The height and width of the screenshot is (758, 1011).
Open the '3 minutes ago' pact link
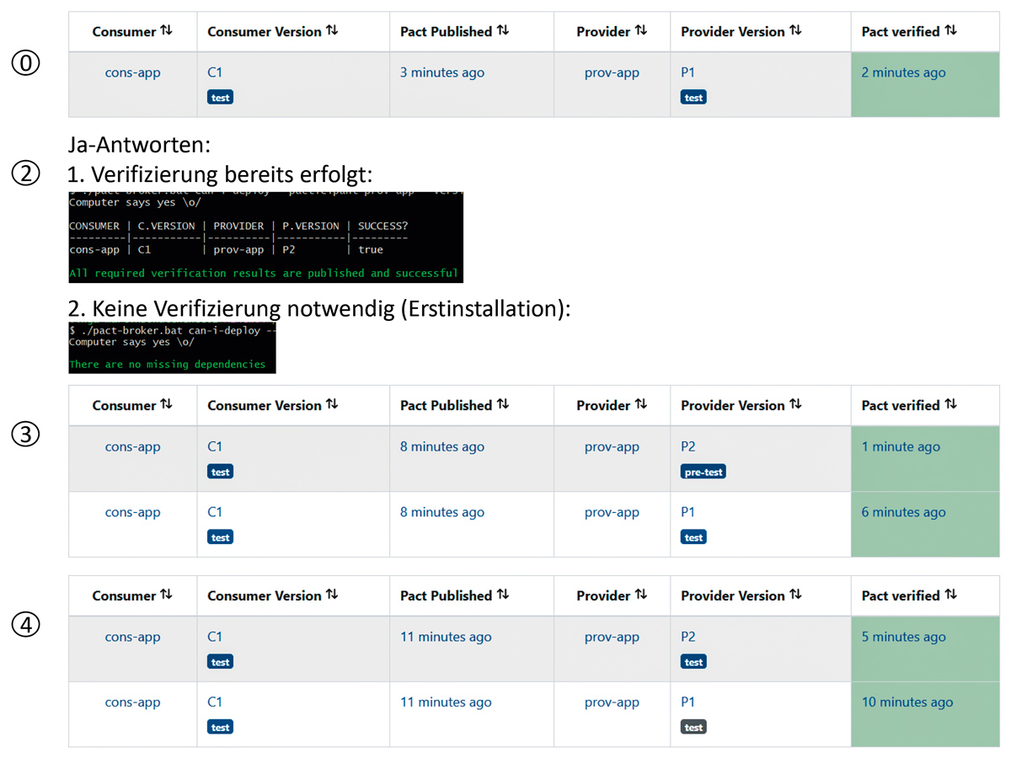tap(441, 72)
